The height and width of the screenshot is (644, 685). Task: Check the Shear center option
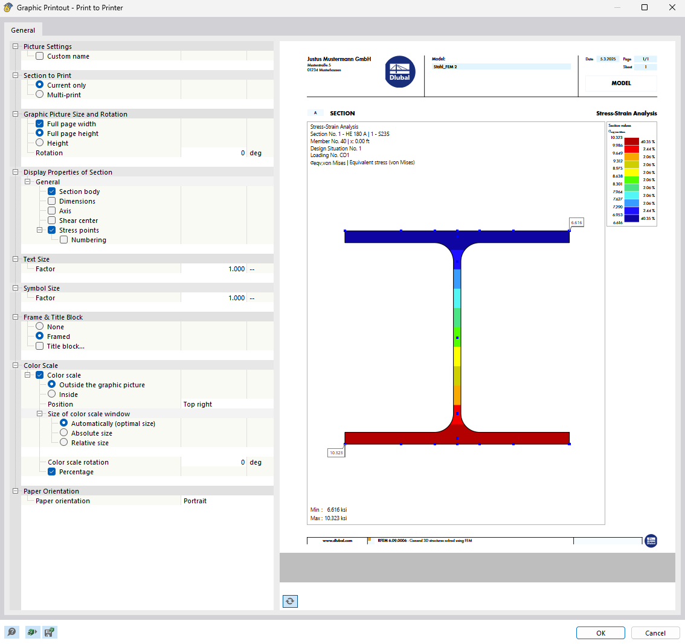click(51, 220)
